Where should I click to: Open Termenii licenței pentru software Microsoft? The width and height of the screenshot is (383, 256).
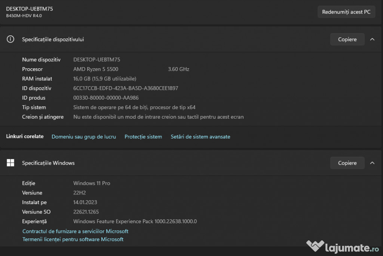(x=73, y=239)
